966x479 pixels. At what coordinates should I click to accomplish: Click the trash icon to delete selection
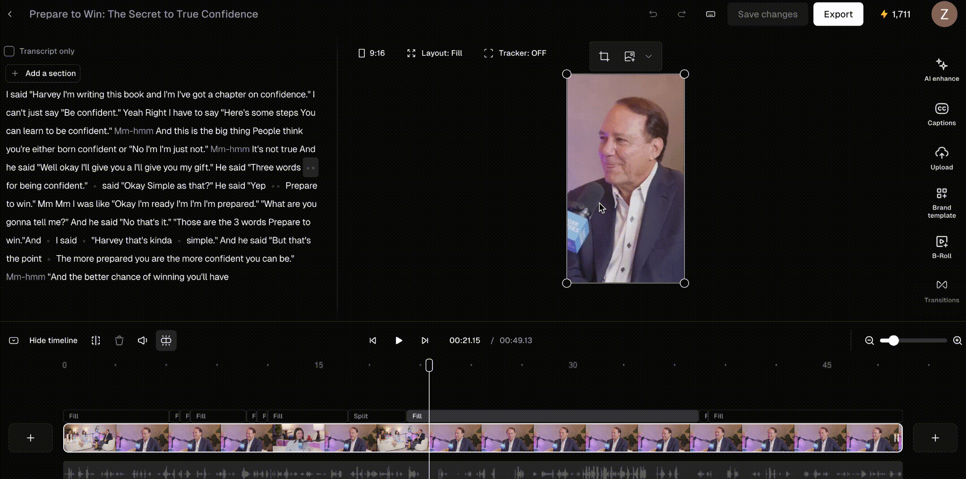tap(119, 340)
